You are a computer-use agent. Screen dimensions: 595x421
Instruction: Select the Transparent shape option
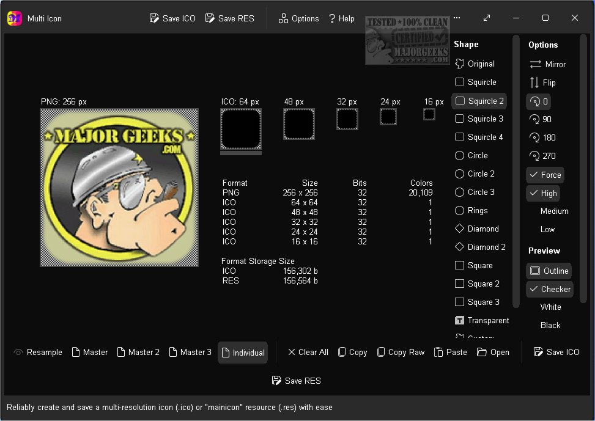pyautogui.click(x=482, y=321)
